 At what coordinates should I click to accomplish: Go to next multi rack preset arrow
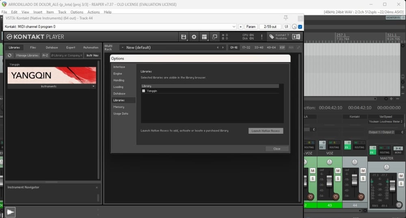click(x=222, y=47)
